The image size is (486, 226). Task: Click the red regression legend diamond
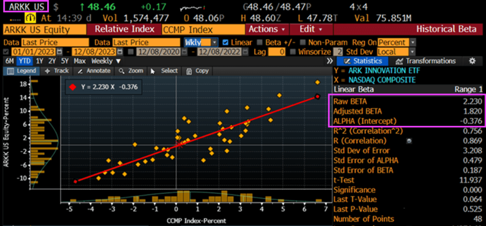coord(72,87)
